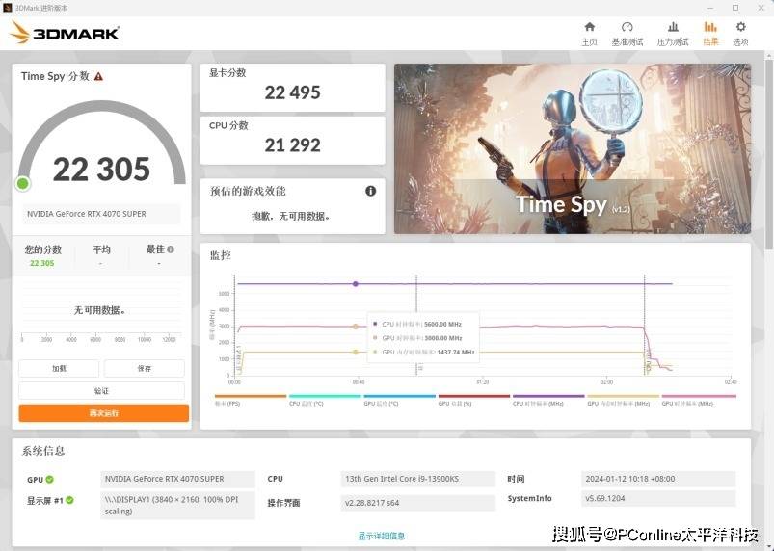Click the green dot on the score gauge
Viewport: 774px width, 551px height.
[22, 183]
